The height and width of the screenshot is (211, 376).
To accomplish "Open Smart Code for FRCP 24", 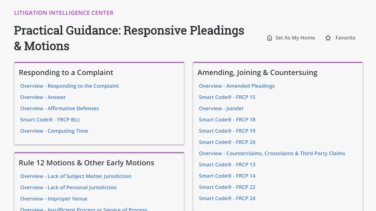I will (227, 198).
